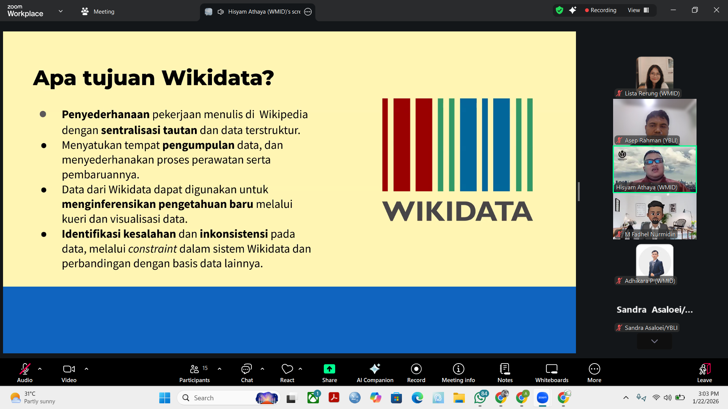The width and height of the screenshot is (728, 409).
Task: Open the Meeting tab
Action: click(x=98, y=11)
